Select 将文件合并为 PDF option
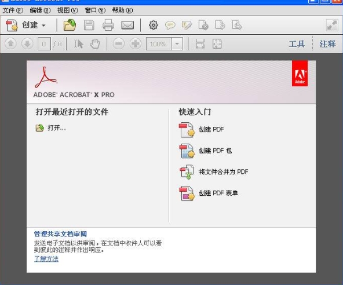Viewport: 343px width, 285px height. click(223, 171)
